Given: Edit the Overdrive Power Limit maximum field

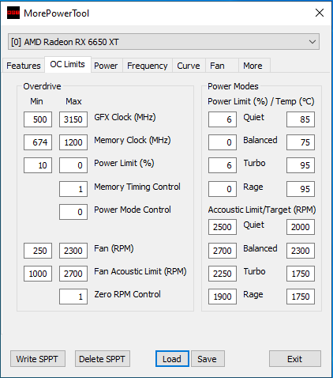Looking at the screenshot, I should point(73,165).
